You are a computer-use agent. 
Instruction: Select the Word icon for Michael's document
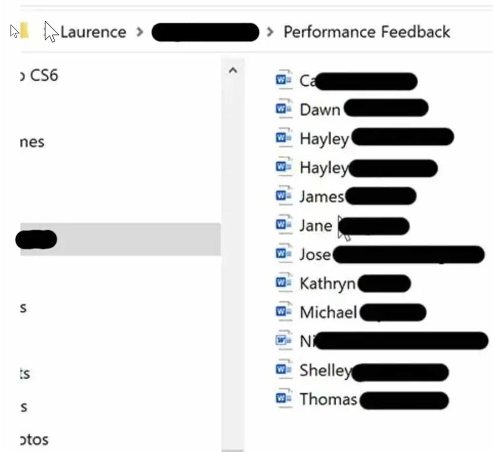tap(283, 312)
